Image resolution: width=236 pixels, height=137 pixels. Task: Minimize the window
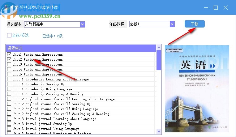(x=206, y=7)
